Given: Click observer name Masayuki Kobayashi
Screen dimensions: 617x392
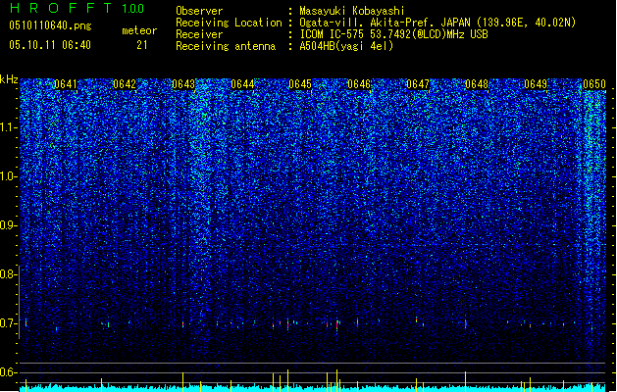Looking at the screenshot, I should pos(352,11).
